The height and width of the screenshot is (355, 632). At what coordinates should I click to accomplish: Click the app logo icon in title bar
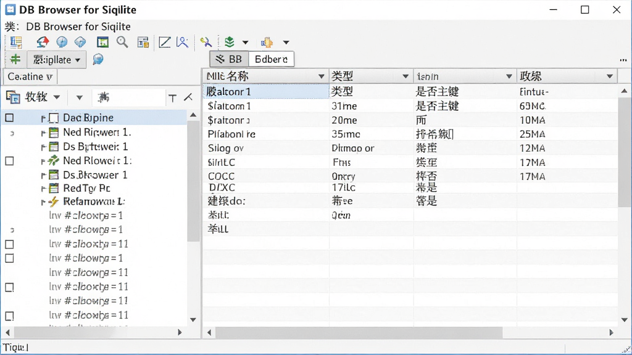[x=10, y=10]
